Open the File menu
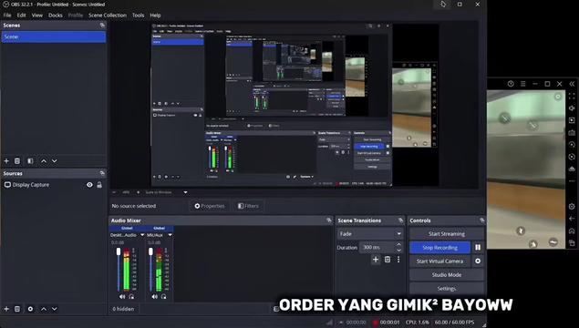579x328 pixels. pyautogui.click(x=7, y=15)
